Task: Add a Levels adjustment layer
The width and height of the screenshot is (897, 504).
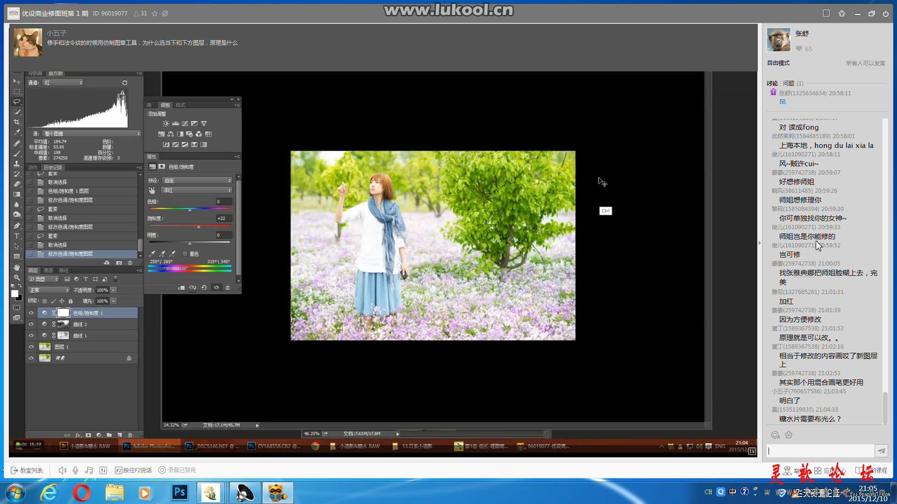Action: click(x=175, y=124)
